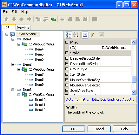Switch to the Preview tab
Image resolution: width=139 pixels, height=135 pixels.
pyautogui.click(x=23, y=28)
